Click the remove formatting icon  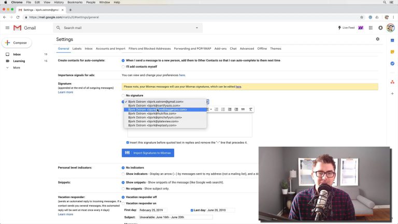[x=250, y=109]
